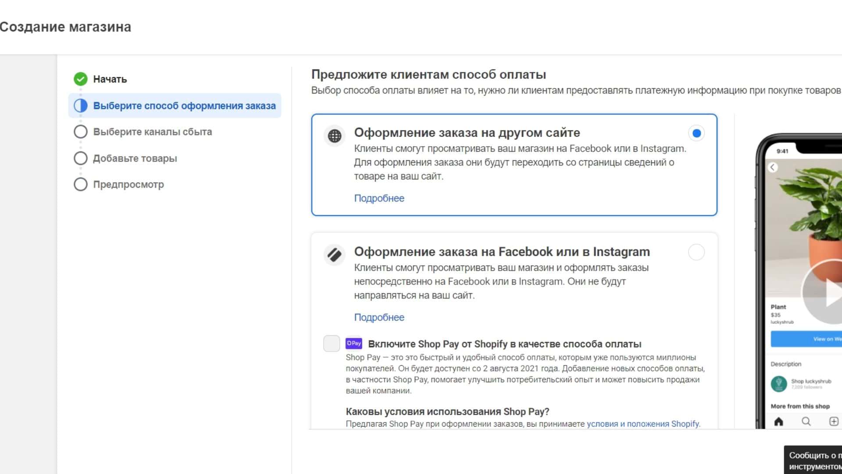Screen dimensions: 842x474
Task: Select radio for checkout on another site
Action: click(x=696, y=133)
